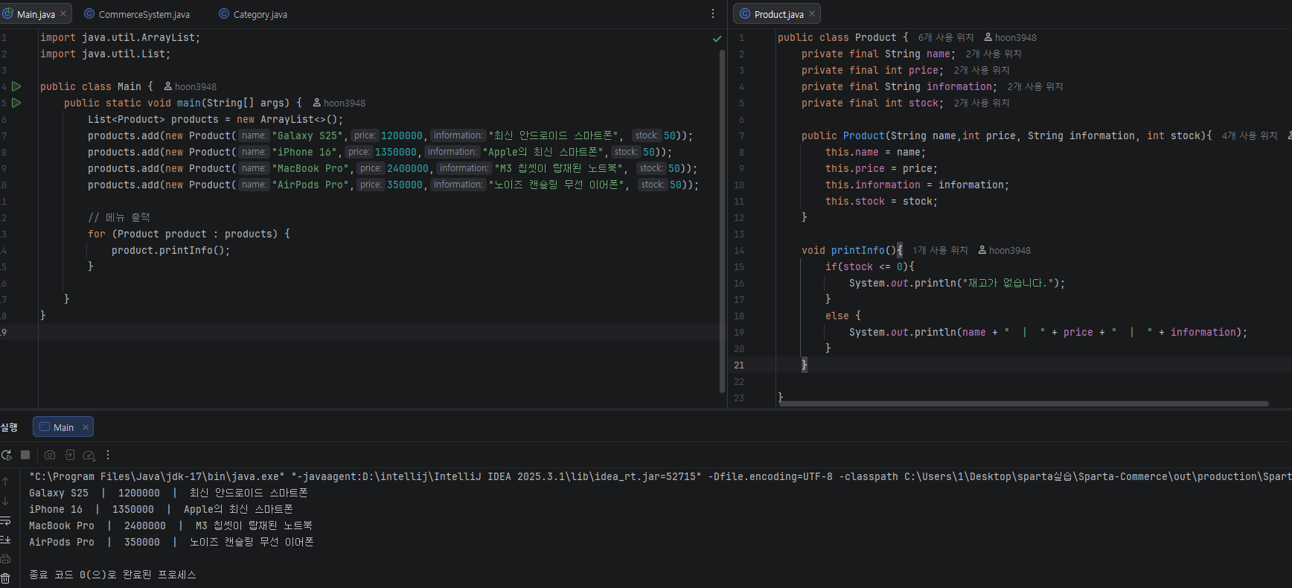Click console line starting with AirPods Pro
The width and height of the screenshot is (1292, 588).
coord(171,542)
